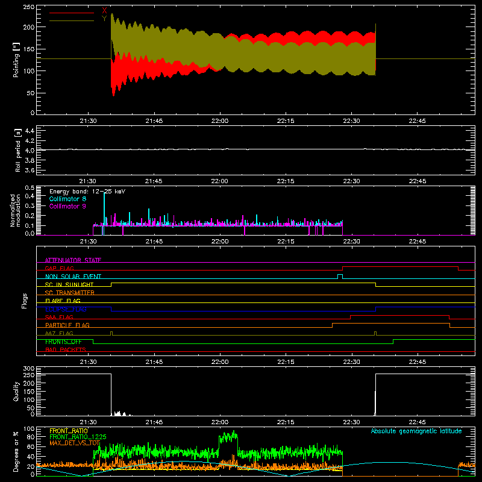This screenshot has height=482, width=482.
Task: Click the 21:30 tick under the Quality plot
Action: (88, 422)
